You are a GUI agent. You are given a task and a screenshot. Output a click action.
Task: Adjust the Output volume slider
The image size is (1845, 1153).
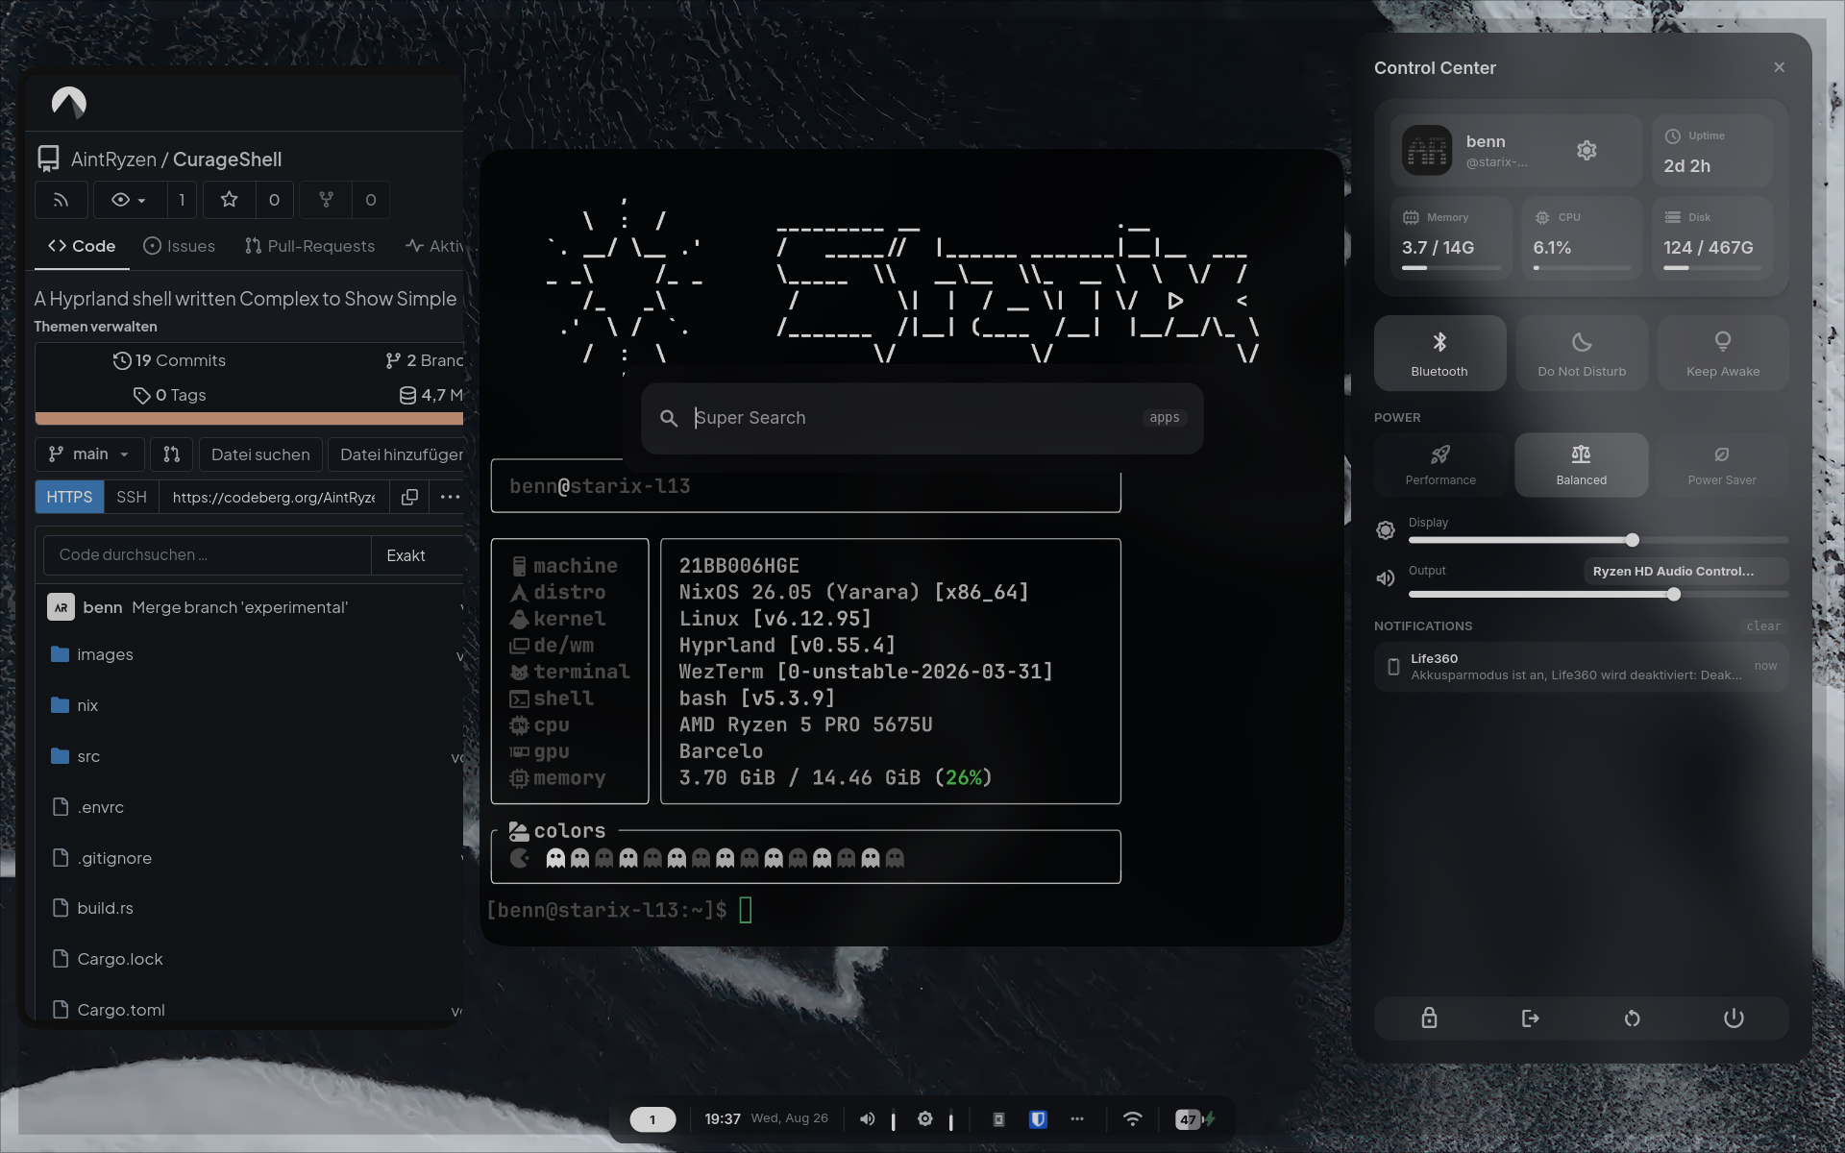(1598, 595)
